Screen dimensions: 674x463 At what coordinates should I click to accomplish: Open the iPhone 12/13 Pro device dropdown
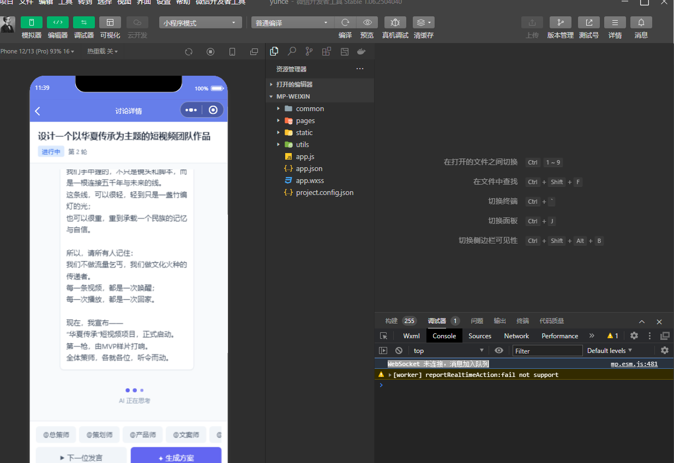click(x=37, y=51)
